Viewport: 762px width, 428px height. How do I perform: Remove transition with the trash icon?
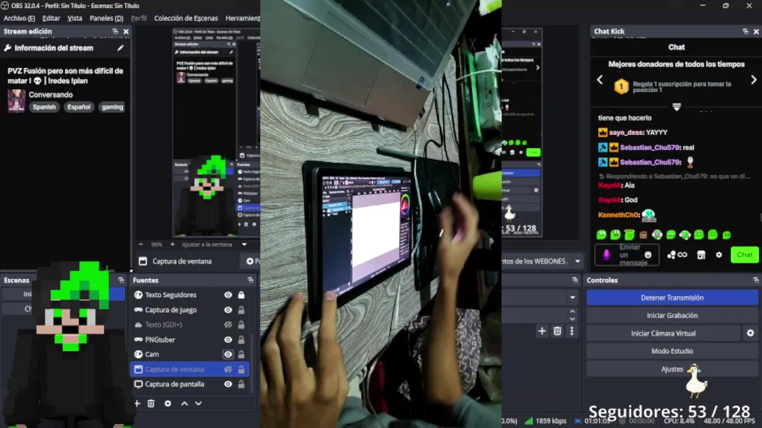point(557,331)
